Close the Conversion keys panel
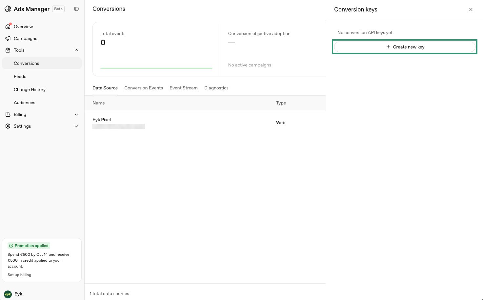 (471, 9)
